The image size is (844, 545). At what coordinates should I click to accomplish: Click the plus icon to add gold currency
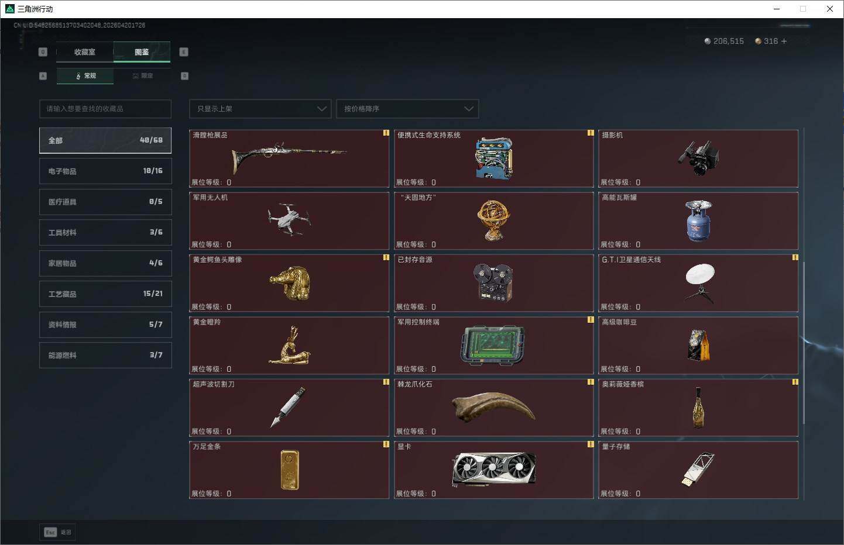coord(784,42)
